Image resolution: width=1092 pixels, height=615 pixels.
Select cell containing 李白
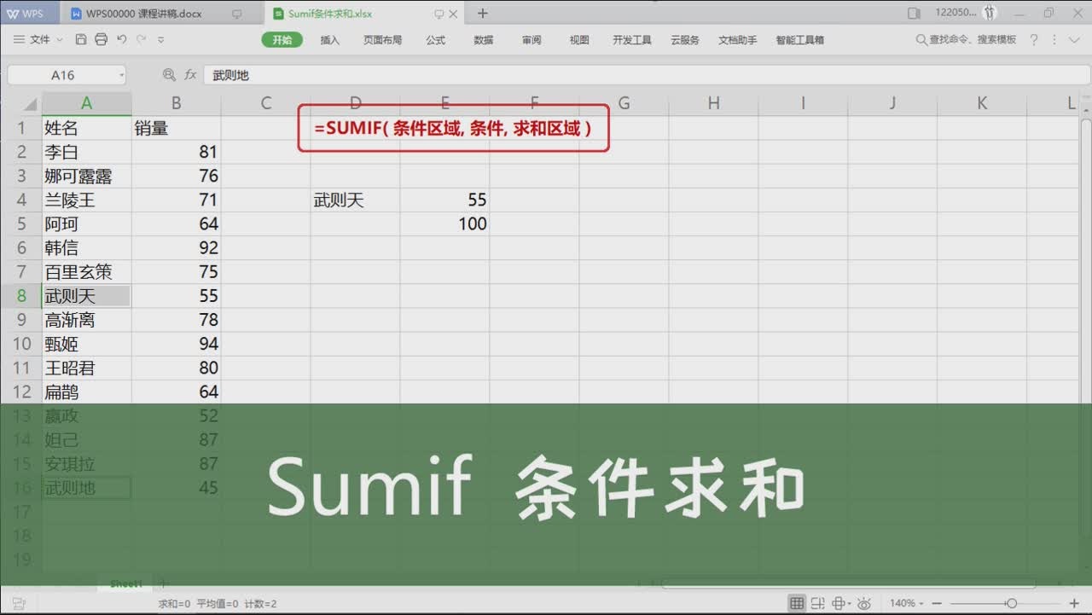point(86,152)
